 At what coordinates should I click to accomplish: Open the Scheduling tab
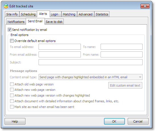pyautogui.click(x=28, y=14)
